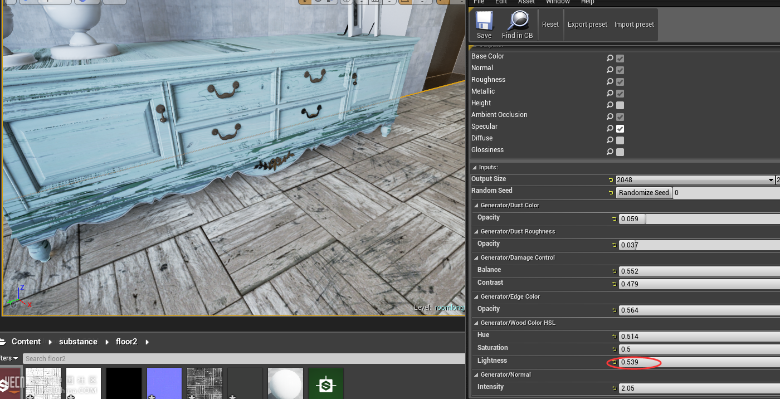780x399 pixels.
Task: Click the magnifier icon beside Normal output
Action: [x=610, y=70]
